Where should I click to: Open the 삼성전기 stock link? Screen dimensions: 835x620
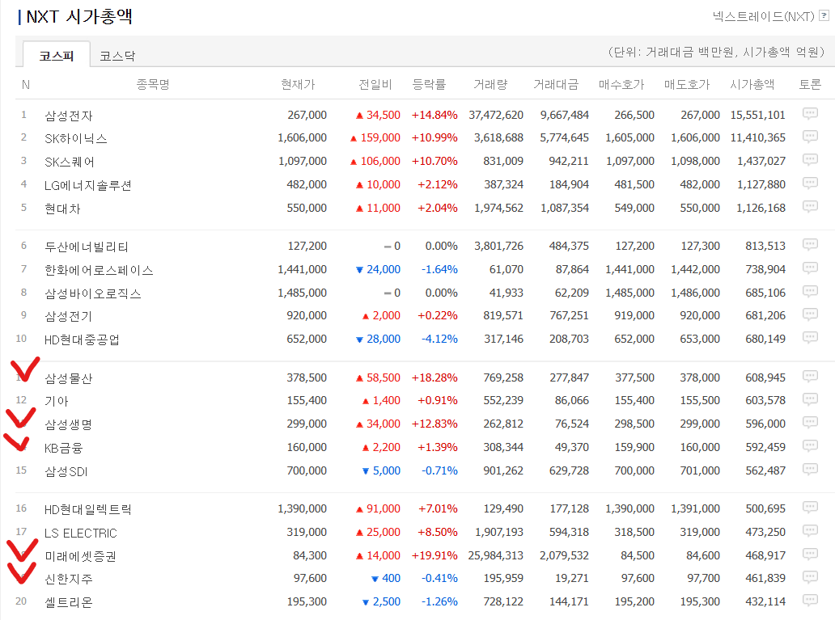click(68, 317)
